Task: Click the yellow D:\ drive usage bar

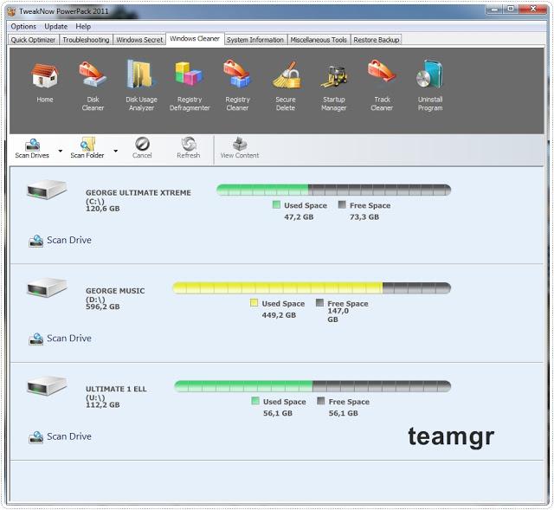Action: (x=312, y=288)
